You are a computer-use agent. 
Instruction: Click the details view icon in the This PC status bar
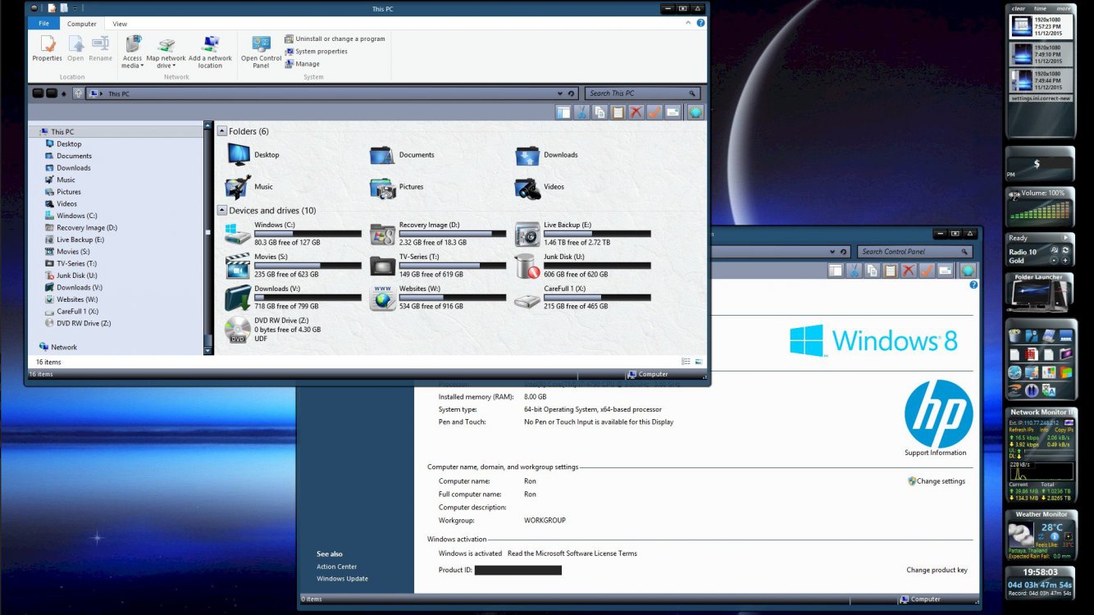pyautogui.click(x=686, y=362)
